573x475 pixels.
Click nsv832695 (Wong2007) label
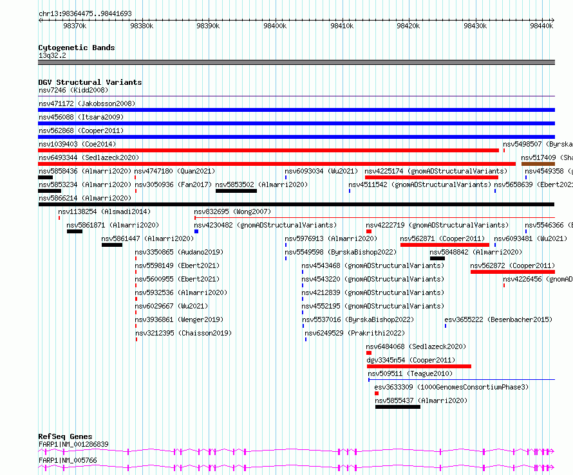click(x=232, y=211)
